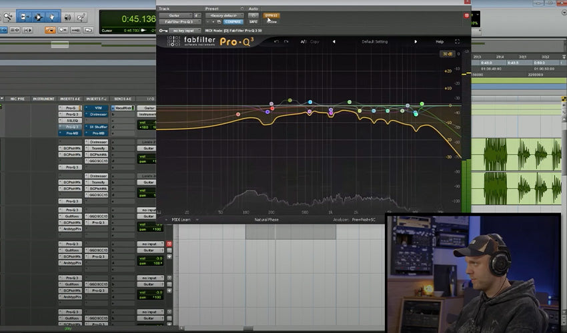The height and width of the screenshot is (333, 567).
Task: Click the 30 dB display range selector
Action: click(x=446, y=54)
